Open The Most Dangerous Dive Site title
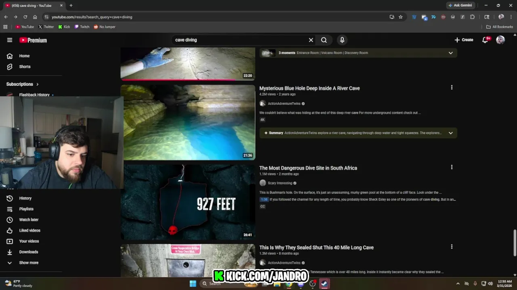 (308, 168)
